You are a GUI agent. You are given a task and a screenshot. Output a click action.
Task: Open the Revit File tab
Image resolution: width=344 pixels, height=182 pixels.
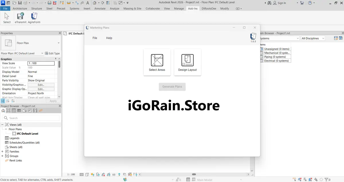pos(5,9)
